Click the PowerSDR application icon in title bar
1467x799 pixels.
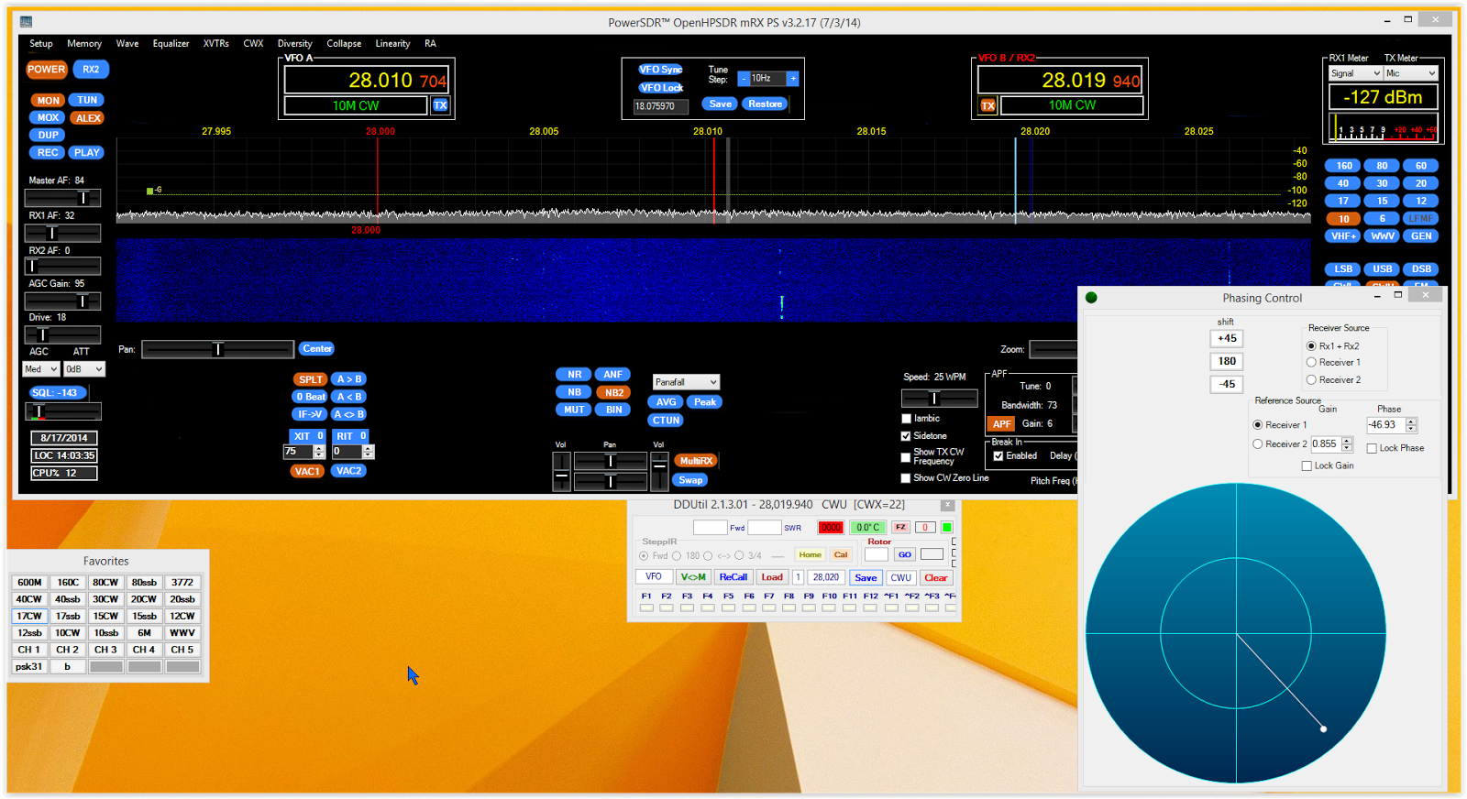[x=26, y=22]
